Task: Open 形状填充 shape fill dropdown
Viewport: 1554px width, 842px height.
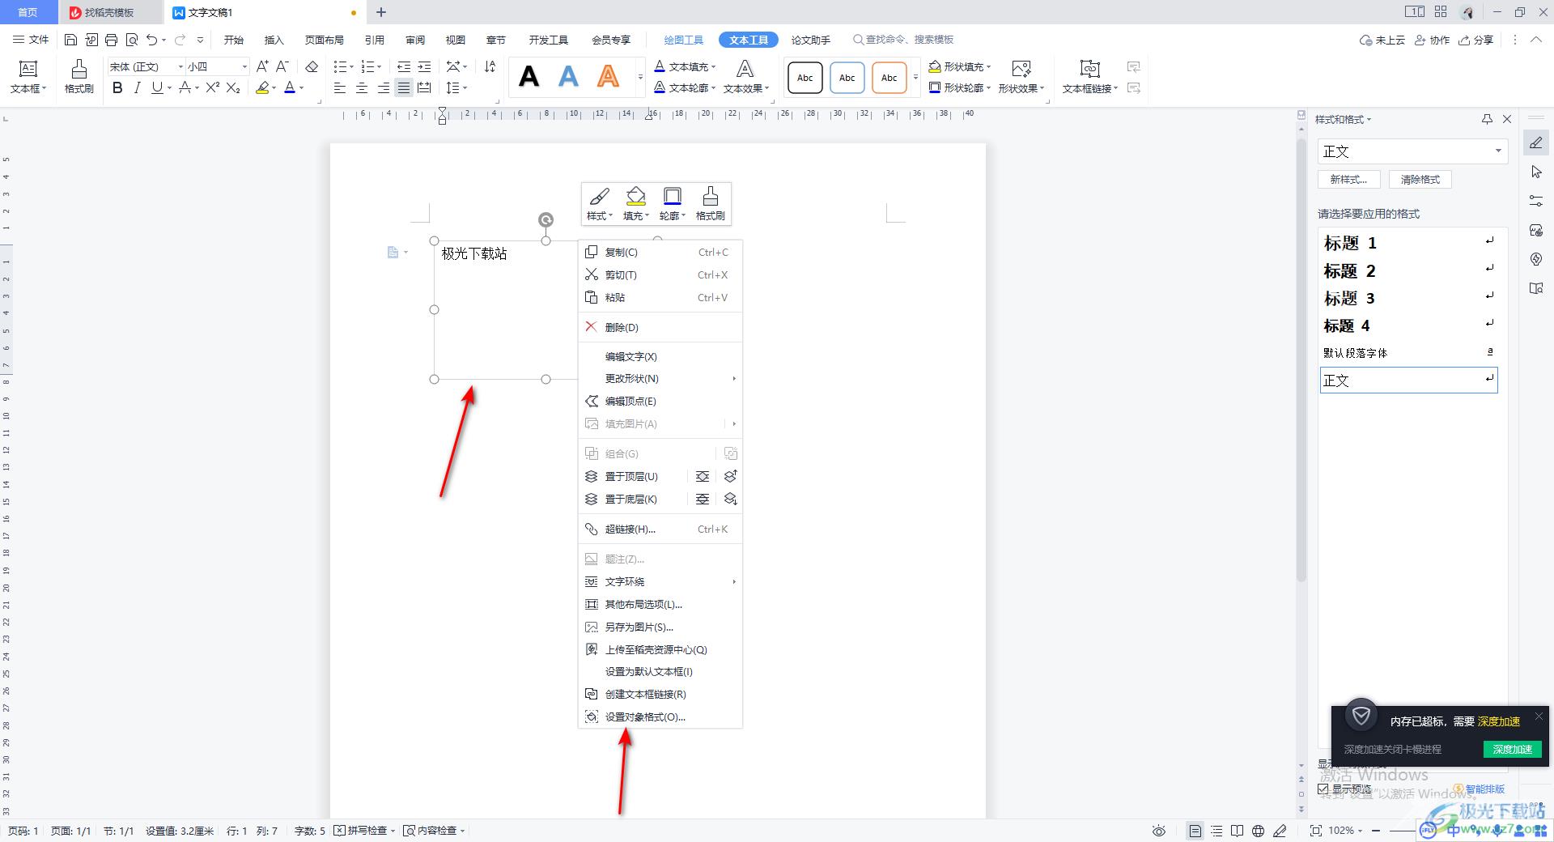Action: (x=960, y=66)
